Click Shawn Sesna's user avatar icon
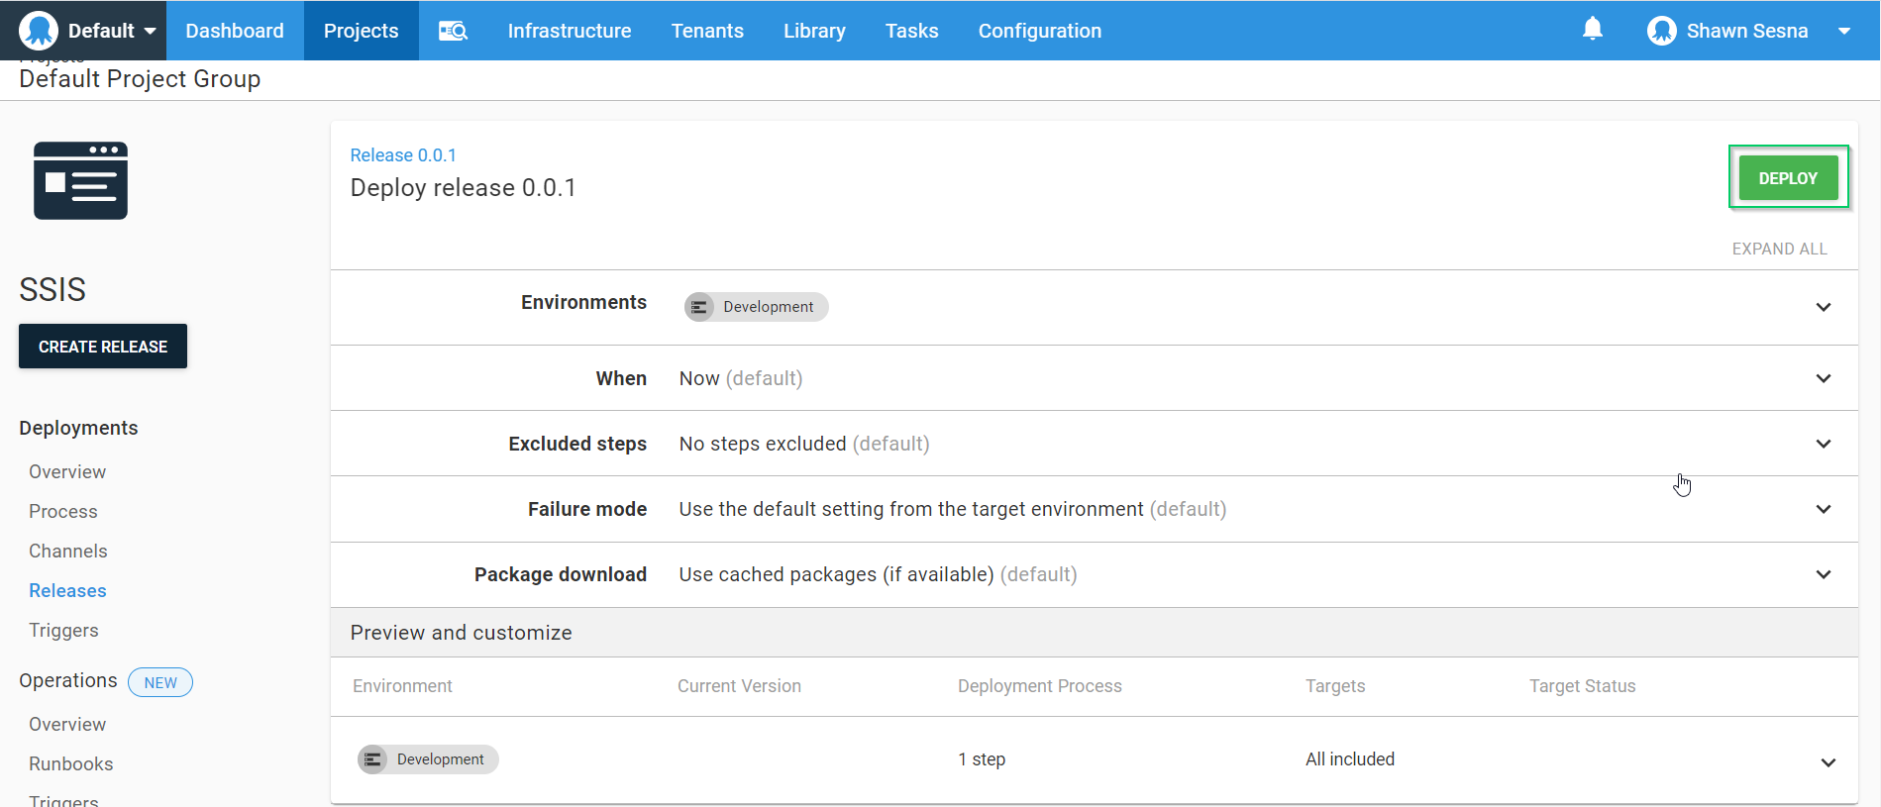Viewport: 1881px width, 807px height. tap(1661, 31)
